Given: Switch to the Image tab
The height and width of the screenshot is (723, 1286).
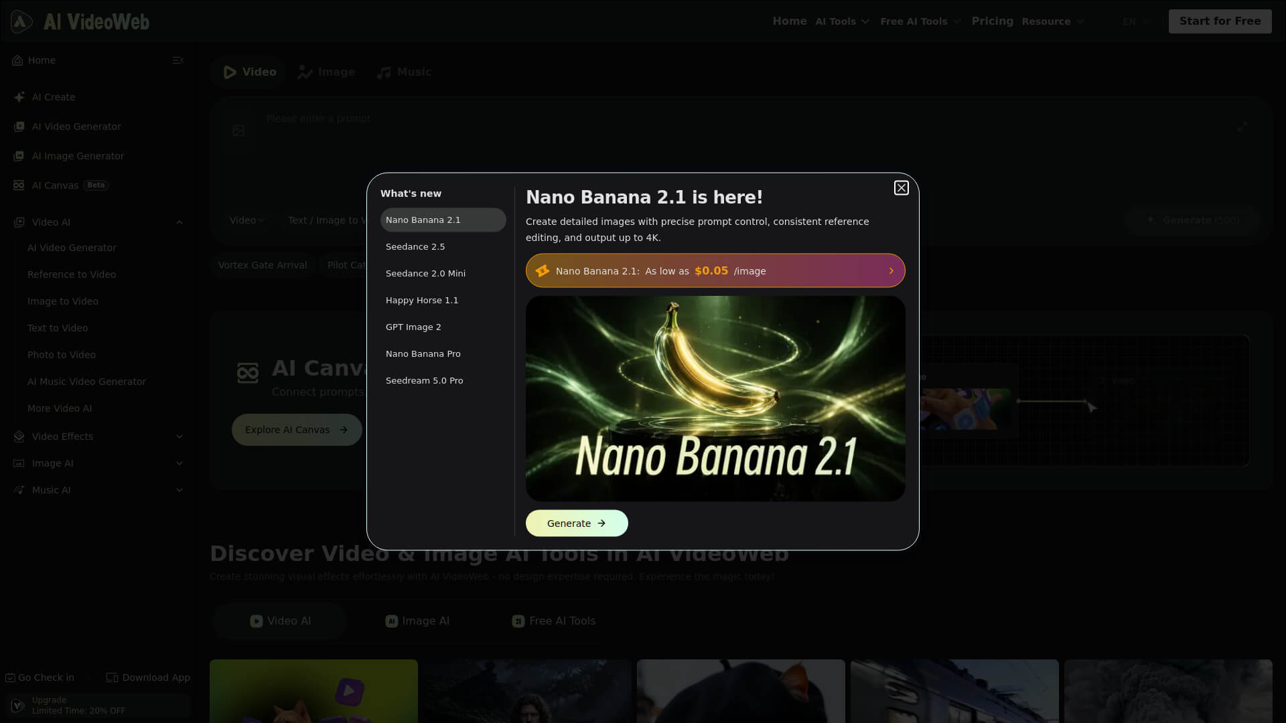Looking at the screenshot, I should tap(327, 72).
